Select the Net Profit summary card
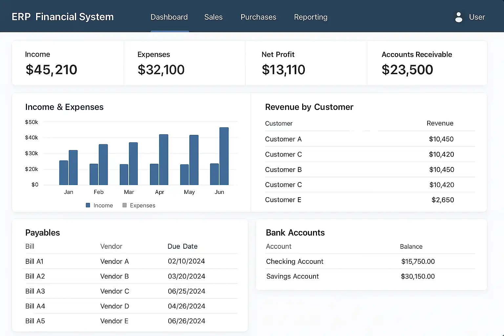Image resolution: width=504 pixels, height=336 pixels. click(306, 63)
